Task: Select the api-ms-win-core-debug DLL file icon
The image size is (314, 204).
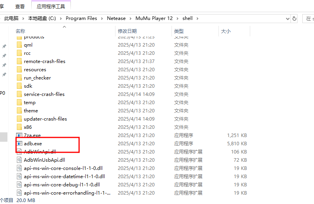Action: 20,185
